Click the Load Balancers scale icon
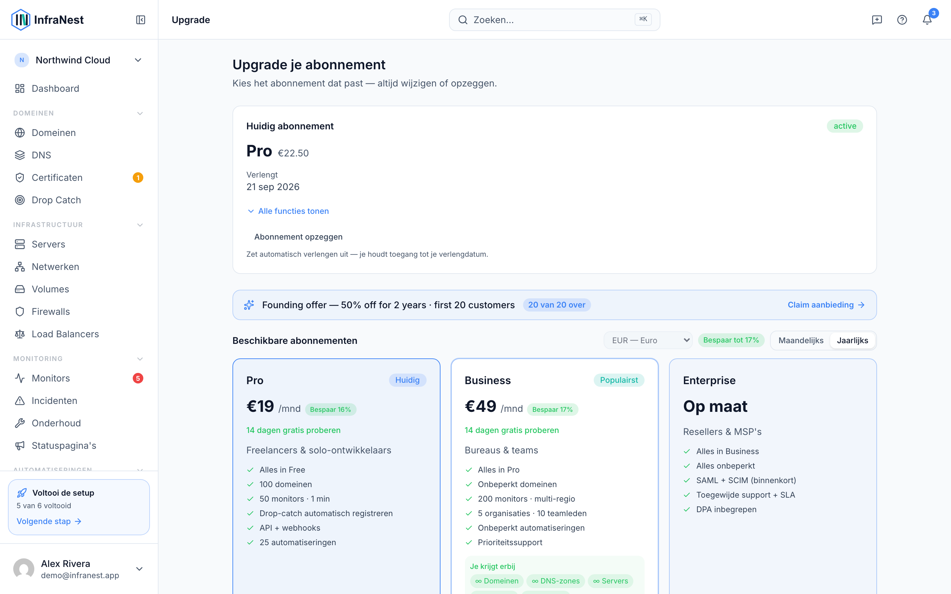 20,334
